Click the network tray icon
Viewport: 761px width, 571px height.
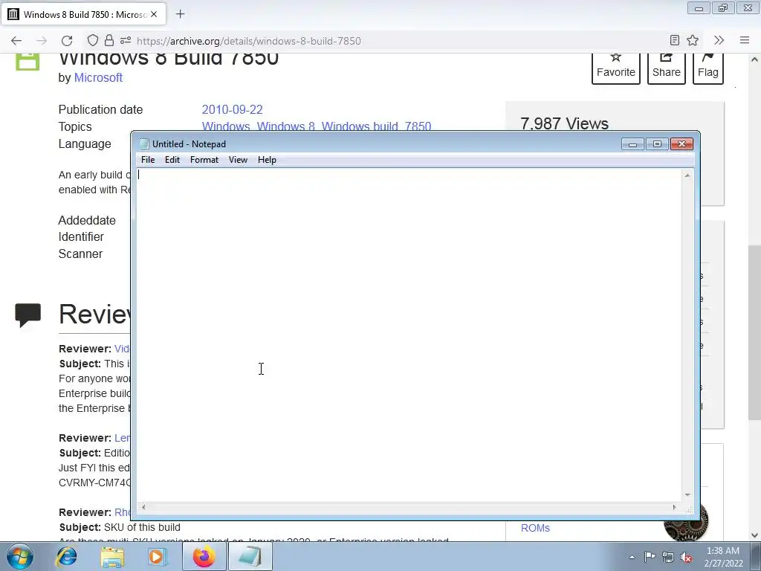pos(668,557)
